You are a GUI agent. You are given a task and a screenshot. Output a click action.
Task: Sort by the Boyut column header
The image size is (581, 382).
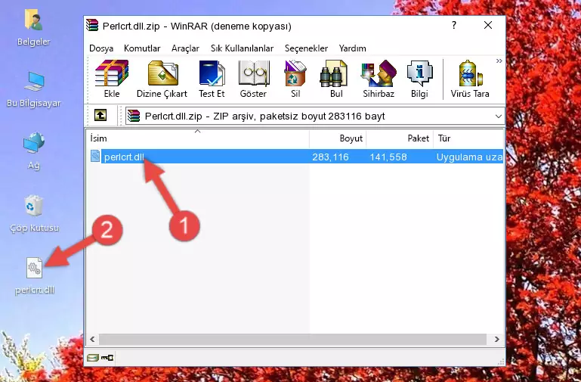tap(338, 138)
